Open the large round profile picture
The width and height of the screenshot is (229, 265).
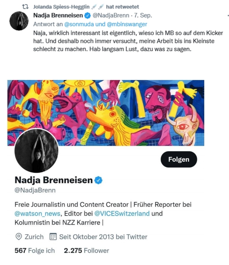(36, 151)
